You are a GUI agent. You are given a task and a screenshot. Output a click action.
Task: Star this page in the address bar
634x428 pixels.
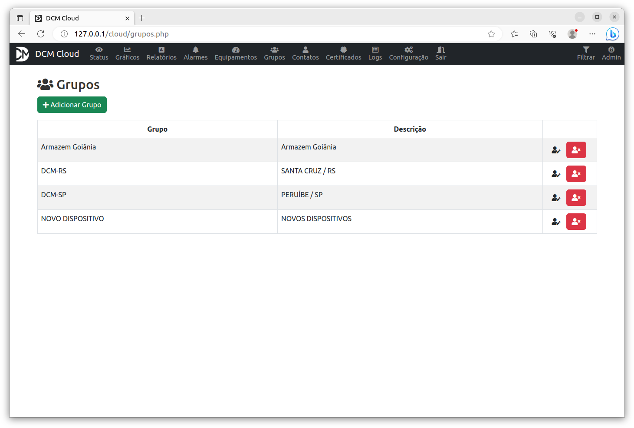pyautogui.click(x=491, y=34)
